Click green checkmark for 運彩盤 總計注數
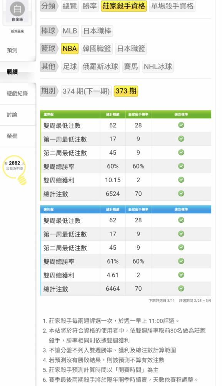 (x=181, y=288)
